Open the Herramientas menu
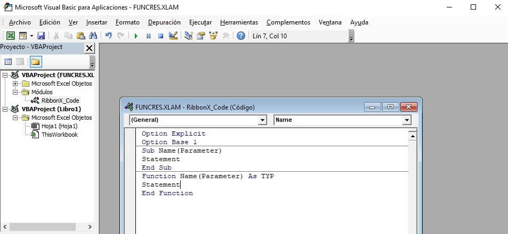 [239, 22]
